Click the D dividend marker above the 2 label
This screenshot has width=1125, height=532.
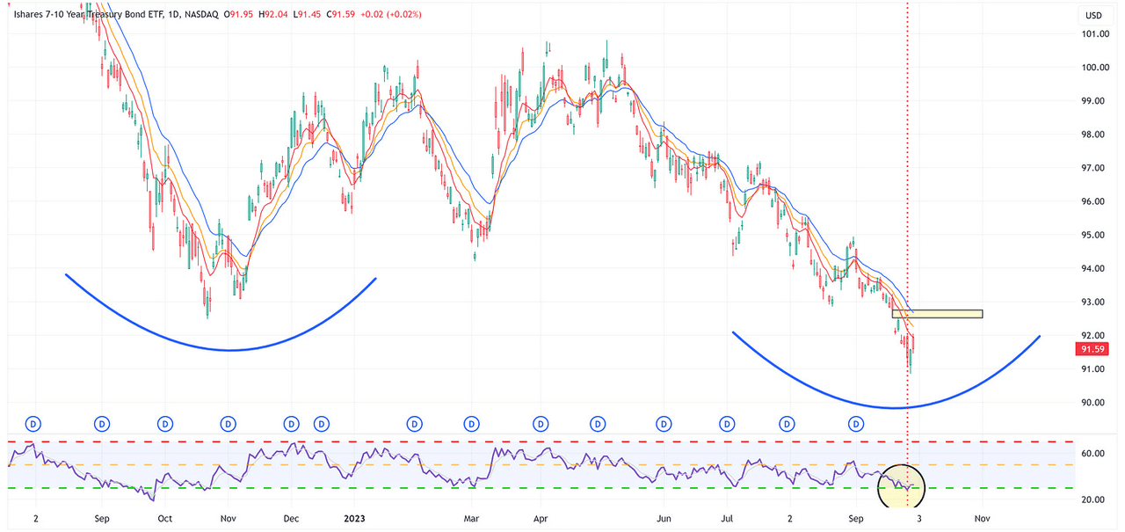tap(33, 423)
